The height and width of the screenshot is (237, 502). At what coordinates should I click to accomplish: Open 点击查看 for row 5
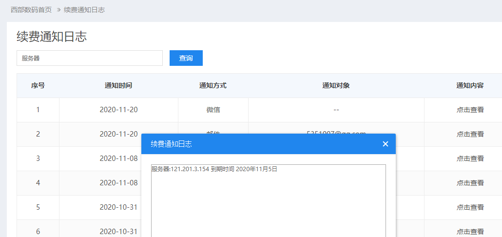470,207
